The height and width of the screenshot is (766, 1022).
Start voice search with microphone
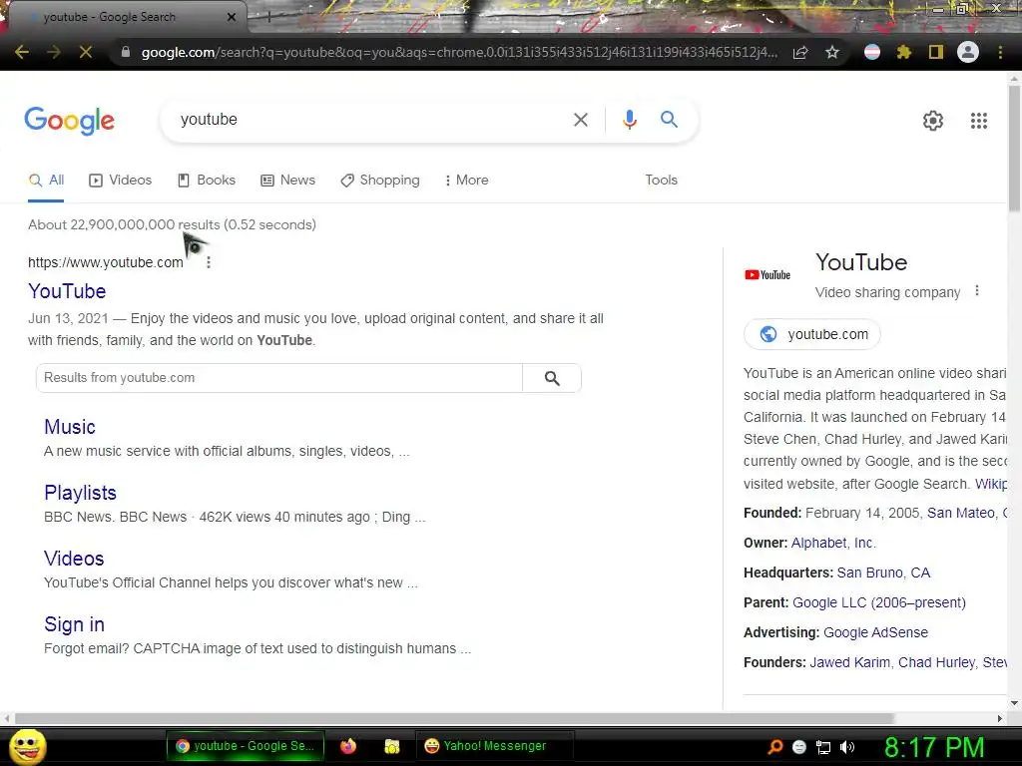tap(629, 120)
